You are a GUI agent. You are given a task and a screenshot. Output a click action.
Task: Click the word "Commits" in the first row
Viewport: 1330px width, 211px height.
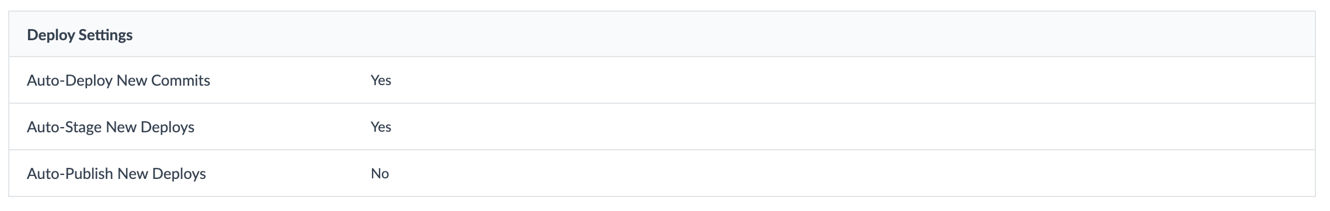[x=180, y=80]
